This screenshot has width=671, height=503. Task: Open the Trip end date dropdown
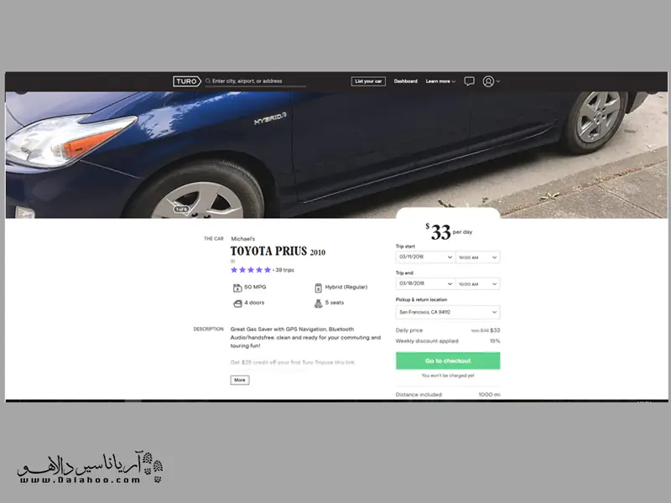coord(425,283)
